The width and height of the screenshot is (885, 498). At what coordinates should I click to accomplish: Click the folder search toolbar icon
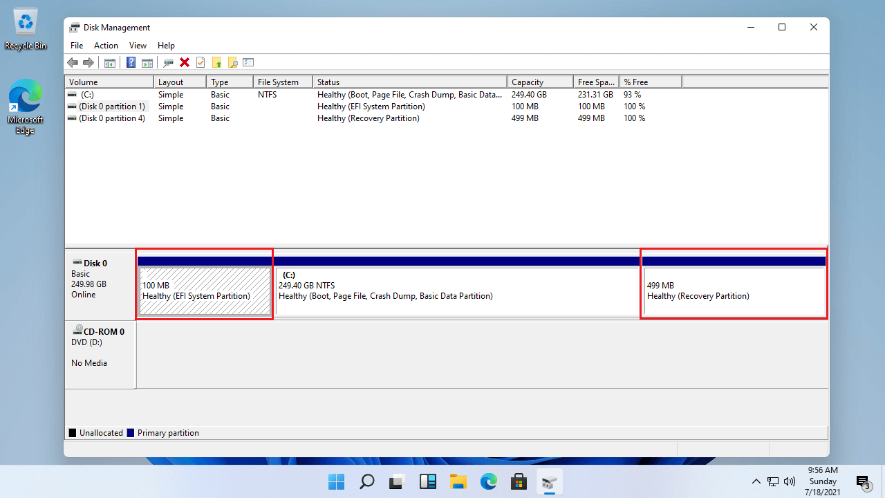tap(232, 62)
